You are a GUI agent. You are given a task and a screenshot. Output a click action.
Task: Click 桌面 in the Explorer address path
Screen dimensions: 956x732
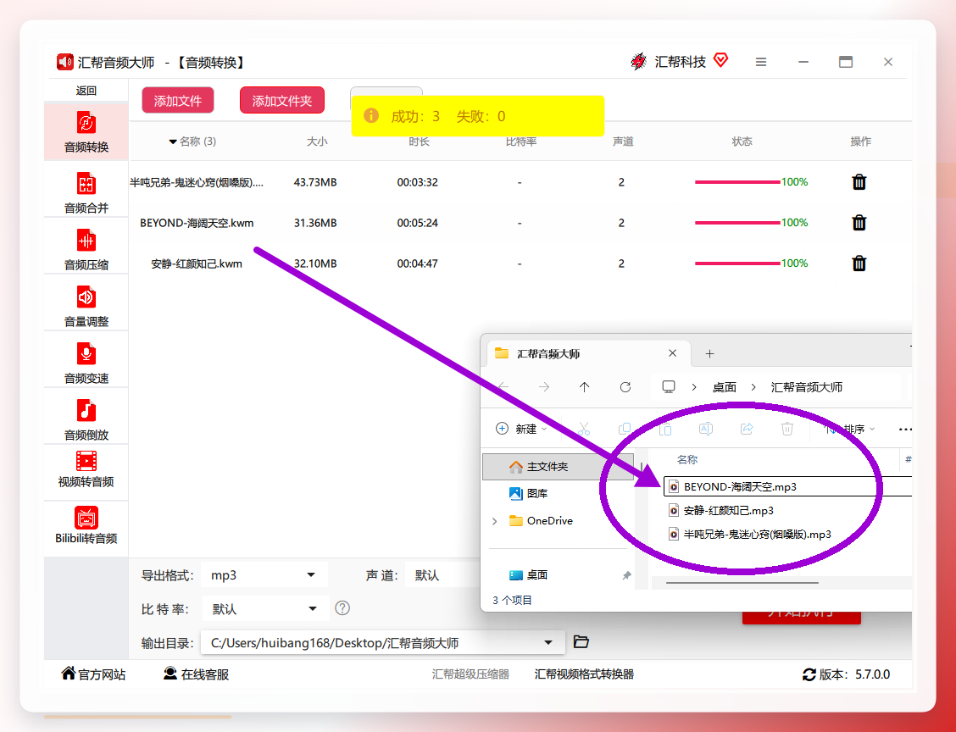pyautogui.click(x=725, y=387)
